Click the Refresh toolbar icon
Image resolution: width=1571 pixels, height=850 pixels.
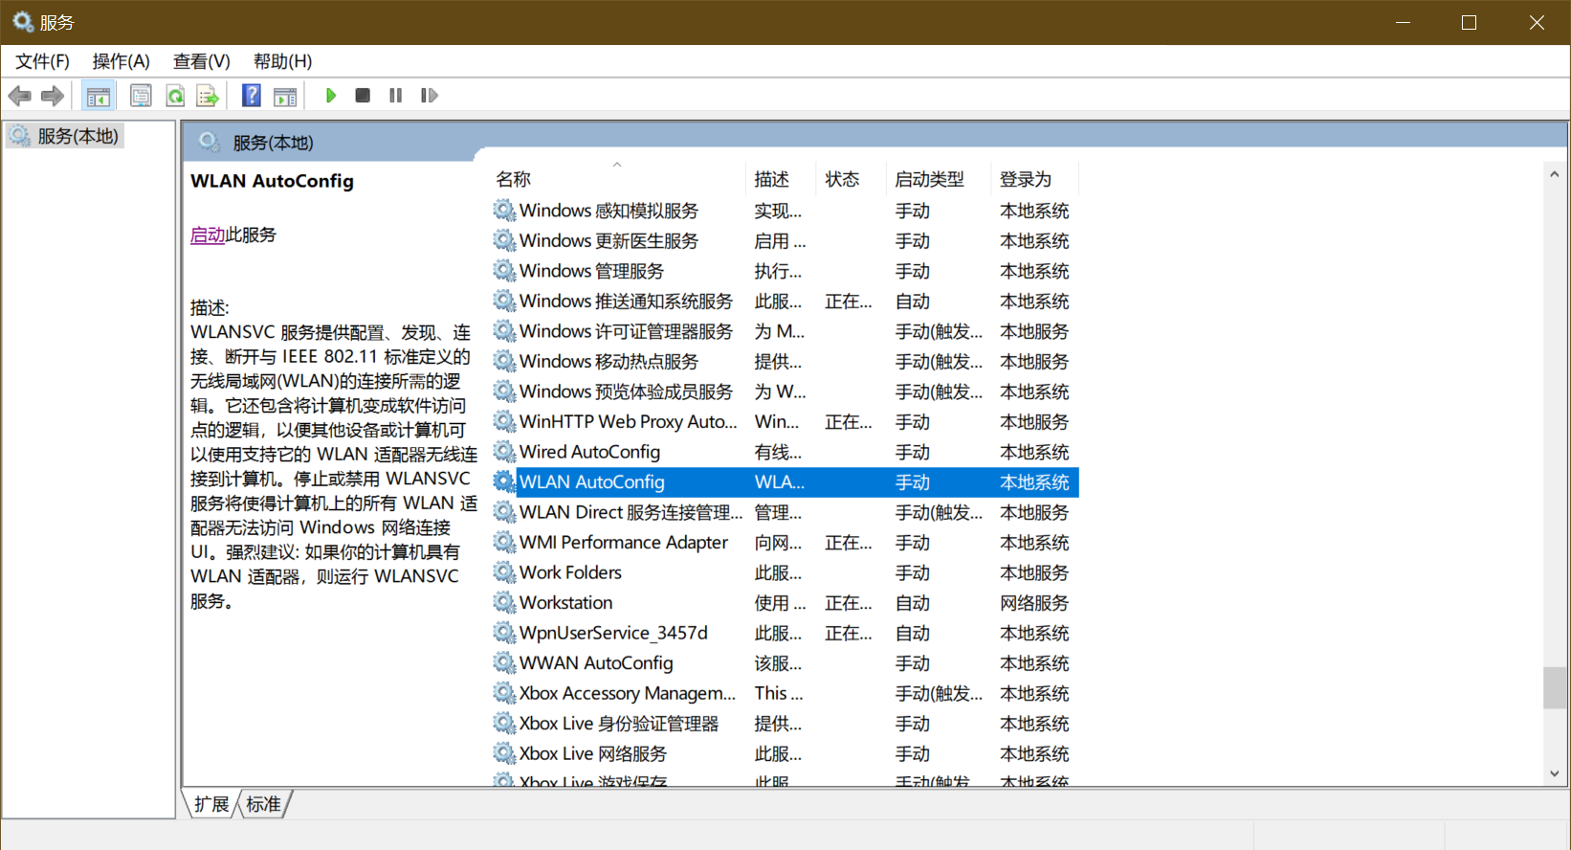click(x=175, y=96)
